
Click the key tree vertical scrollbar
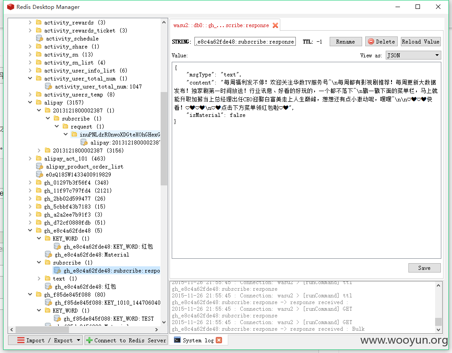click(164, 138)
